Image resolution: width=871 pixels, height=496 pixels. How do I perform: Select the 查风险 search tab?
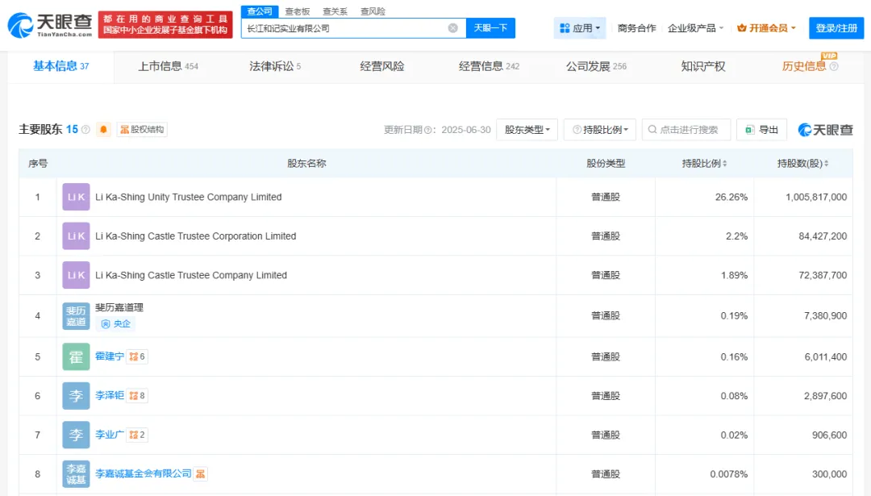point(373,11)
